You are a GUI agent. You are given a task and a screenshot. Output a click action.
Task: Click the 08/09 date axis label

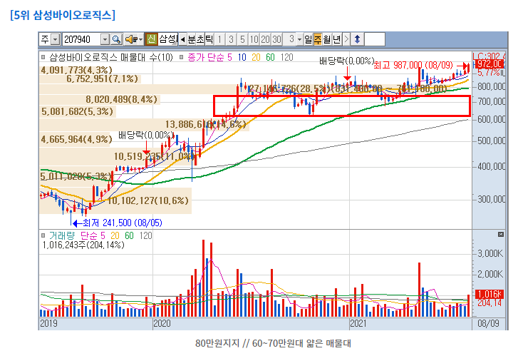coord(489,323)
